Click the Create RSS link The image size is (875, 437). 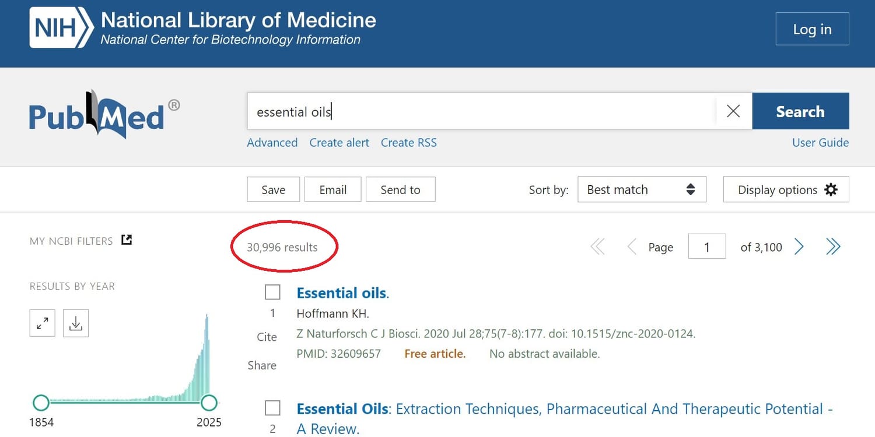tap(408, 143)
